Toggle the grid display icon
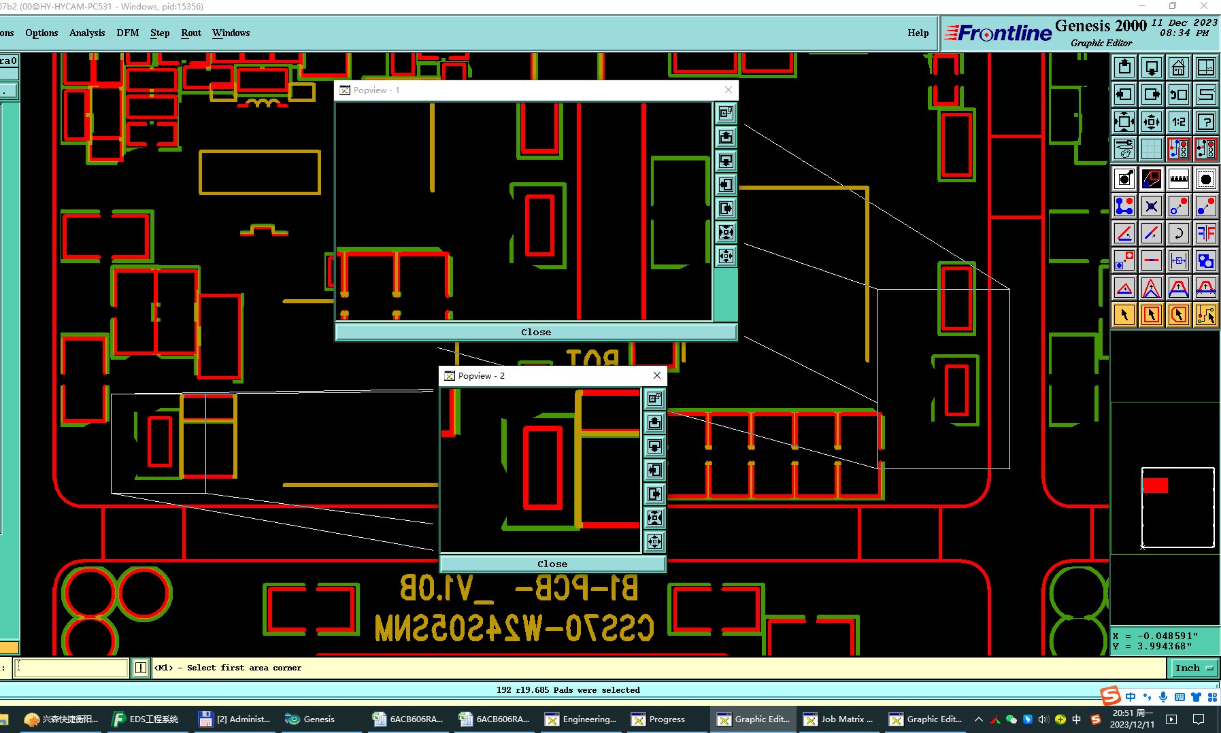 (1152, 149)
